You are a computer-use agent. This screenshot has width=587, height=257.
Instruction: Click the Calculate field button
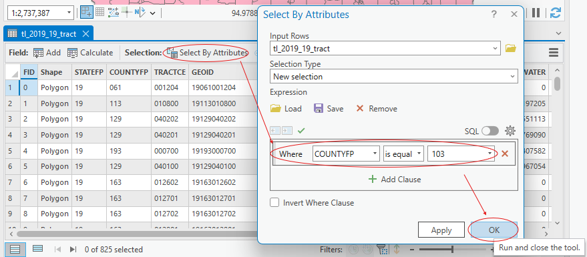[x=90, y=53]
